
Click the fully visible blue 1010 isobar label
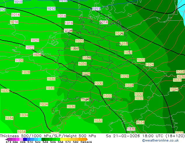[18, 2]
